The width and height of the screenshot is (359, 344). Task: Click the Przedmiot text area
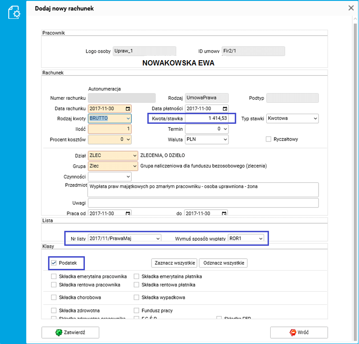tap(203, 190)
